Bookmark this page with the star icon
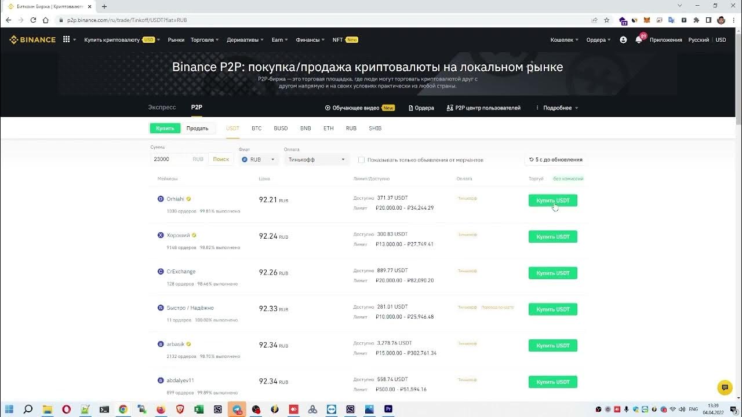This screenshot has height=417, width=742. click(x=607, y=20)
